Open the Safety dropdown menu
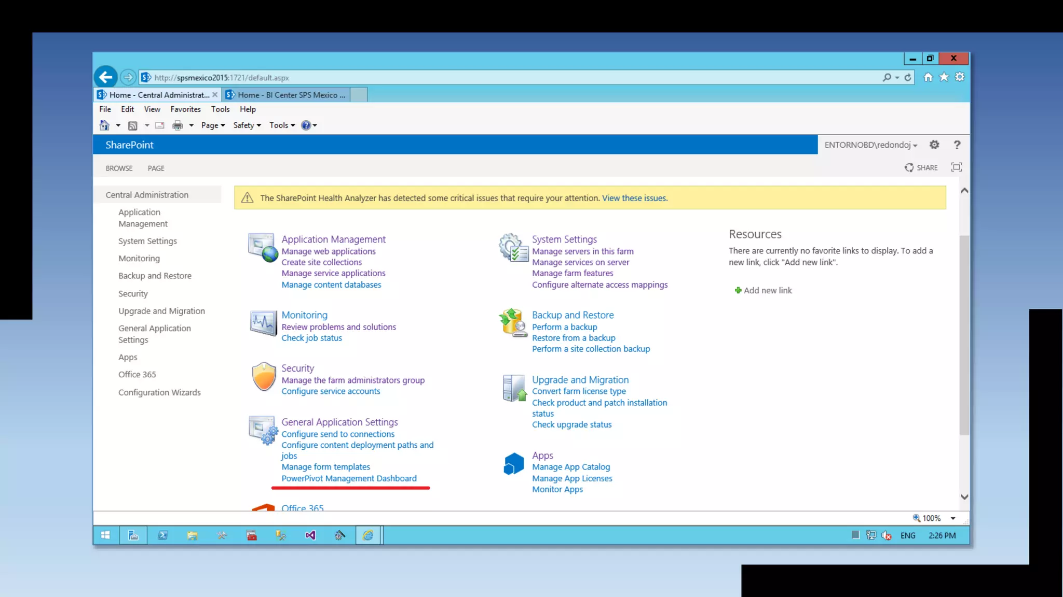Image resolution: width=1063 pixels, height=597 pixels. pos(247,125)
